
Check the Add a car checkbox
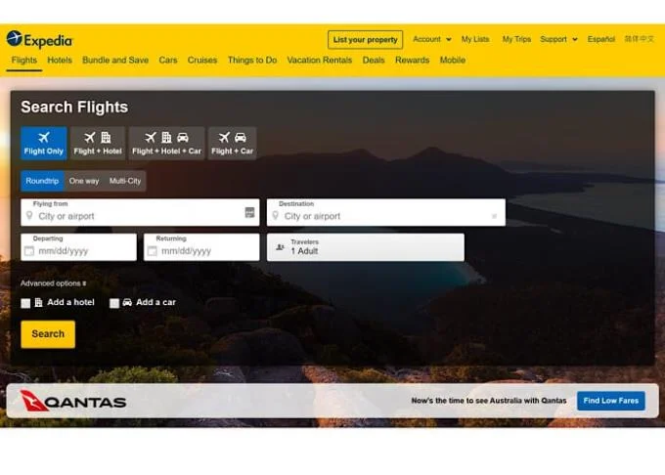pyautogui.click(x=114, y=303)
